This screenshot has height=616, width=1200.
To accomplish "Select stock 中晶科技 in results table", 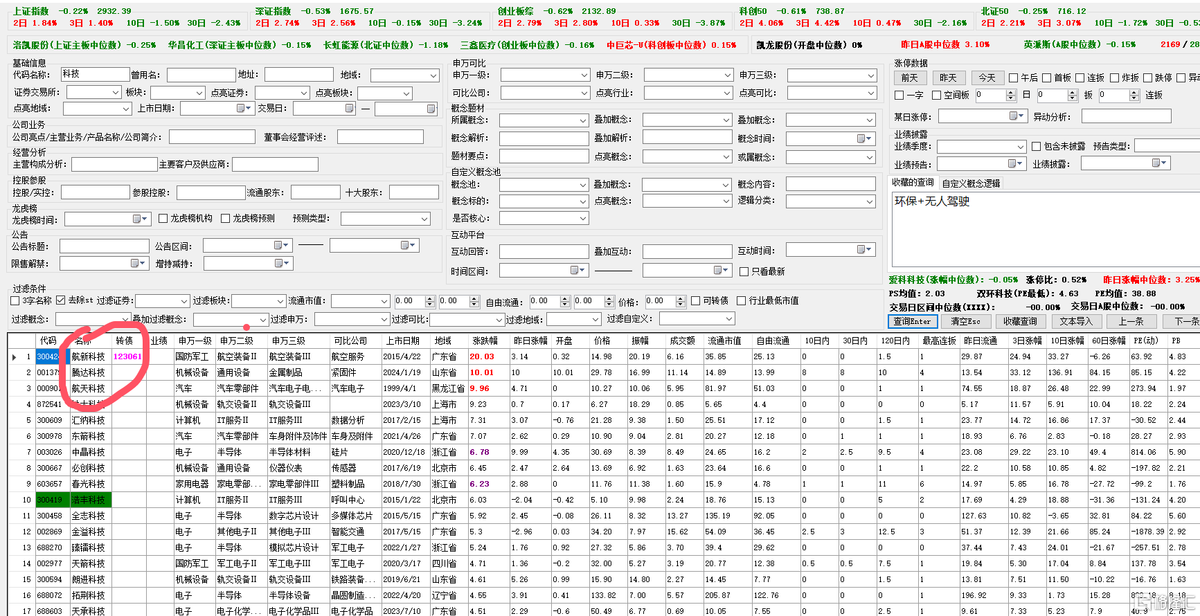I will pos(89,452).
